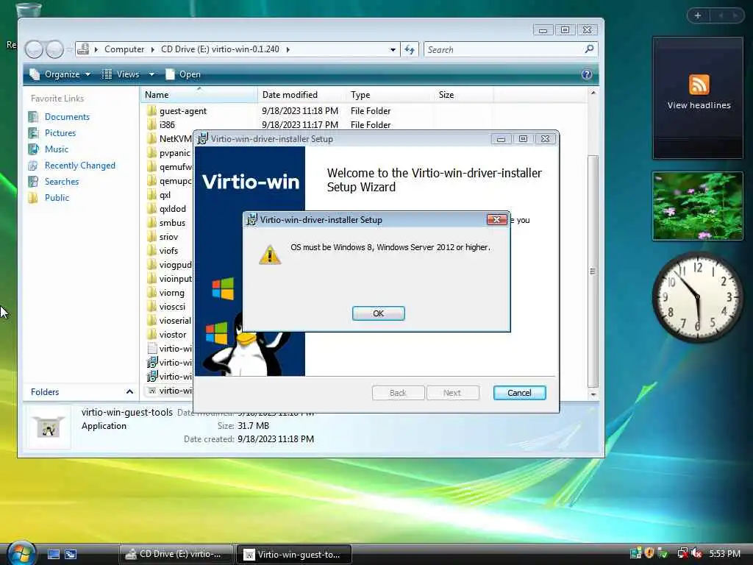Click the RSS View headlines gadget icon
This screenshot has height=565, width=753.
(699, 85)
